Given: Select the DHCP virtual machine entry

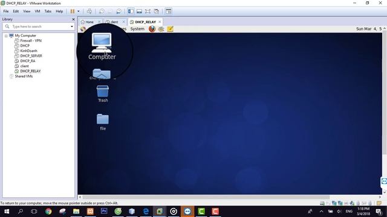Looking at the screenshot, I should click(x=25, y=46).
